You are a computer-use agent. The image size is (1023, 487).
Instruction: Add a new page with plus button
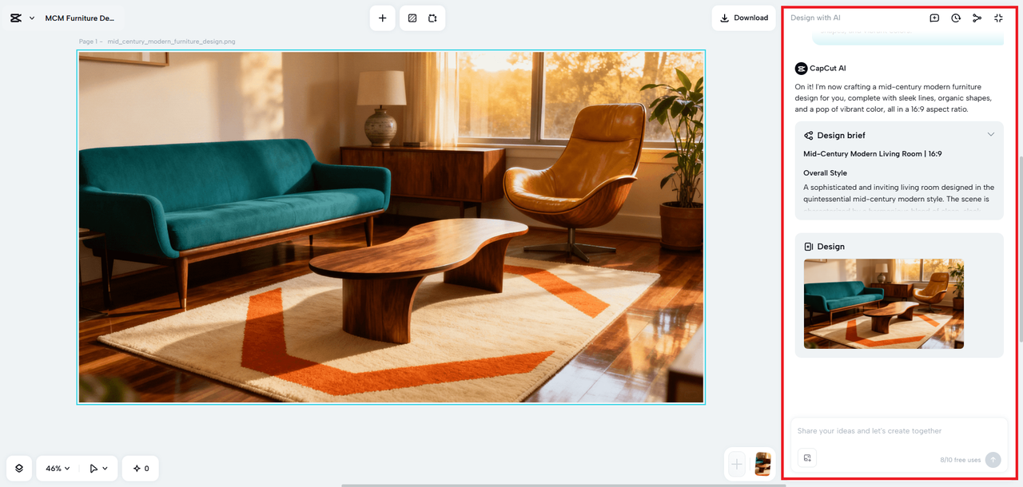737,464
